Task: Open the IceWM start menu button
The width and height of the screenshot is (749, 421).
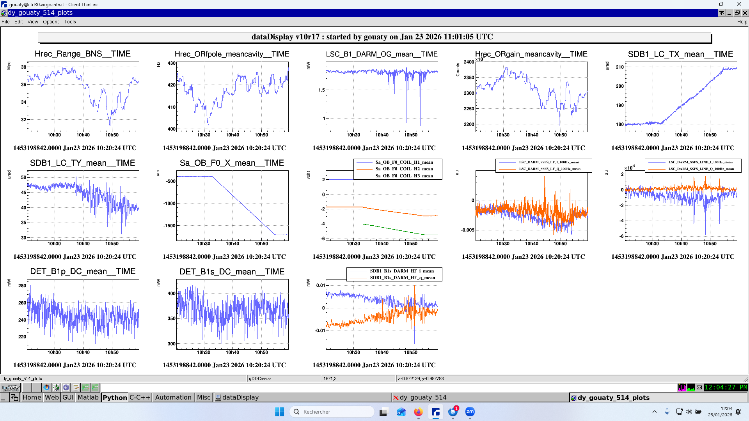Action: 11,387
